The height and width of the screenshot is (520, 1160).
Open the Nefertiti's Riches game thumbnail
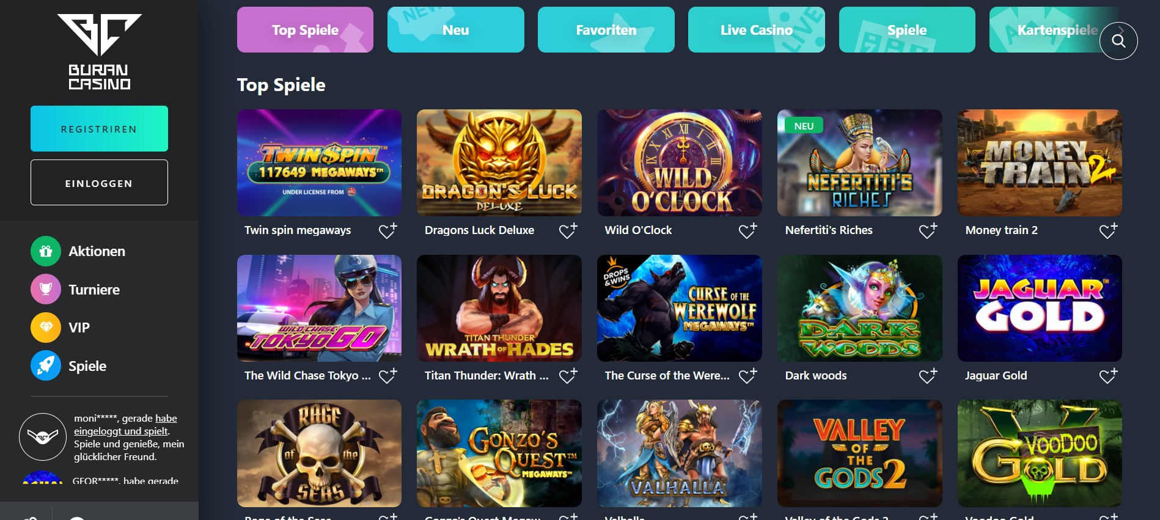click(x=859, y=163)
